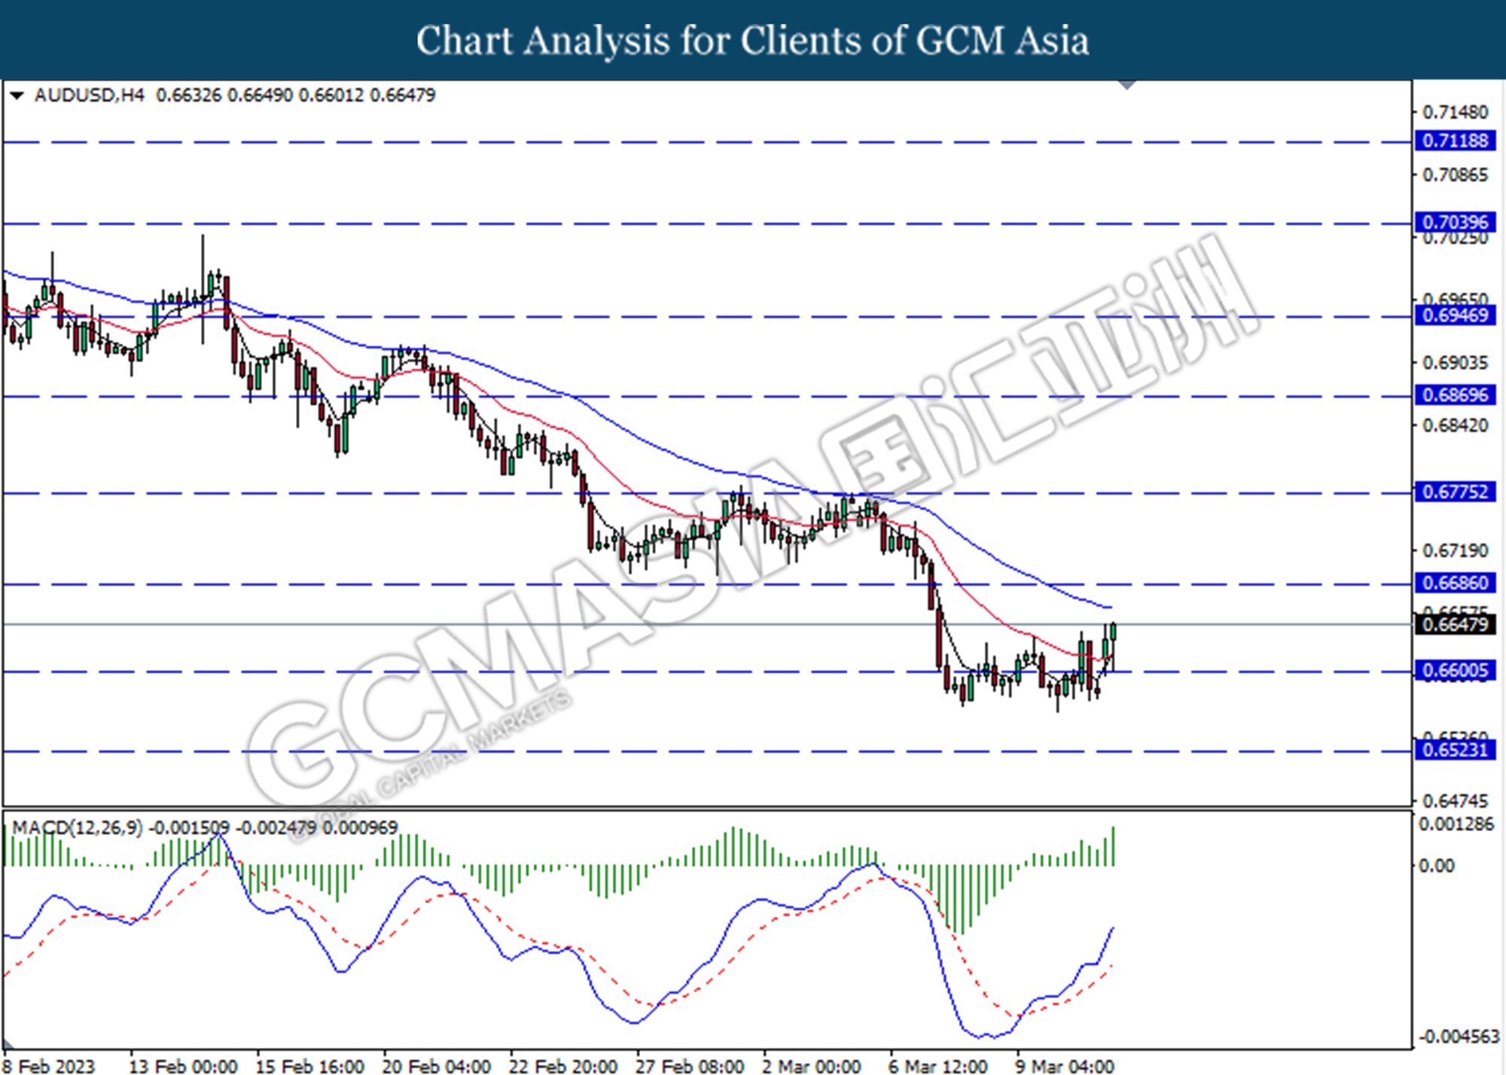Click the 20 Feb 04:00 time label
This screenshot has height=1075, width=1506.
(436, 1066)
